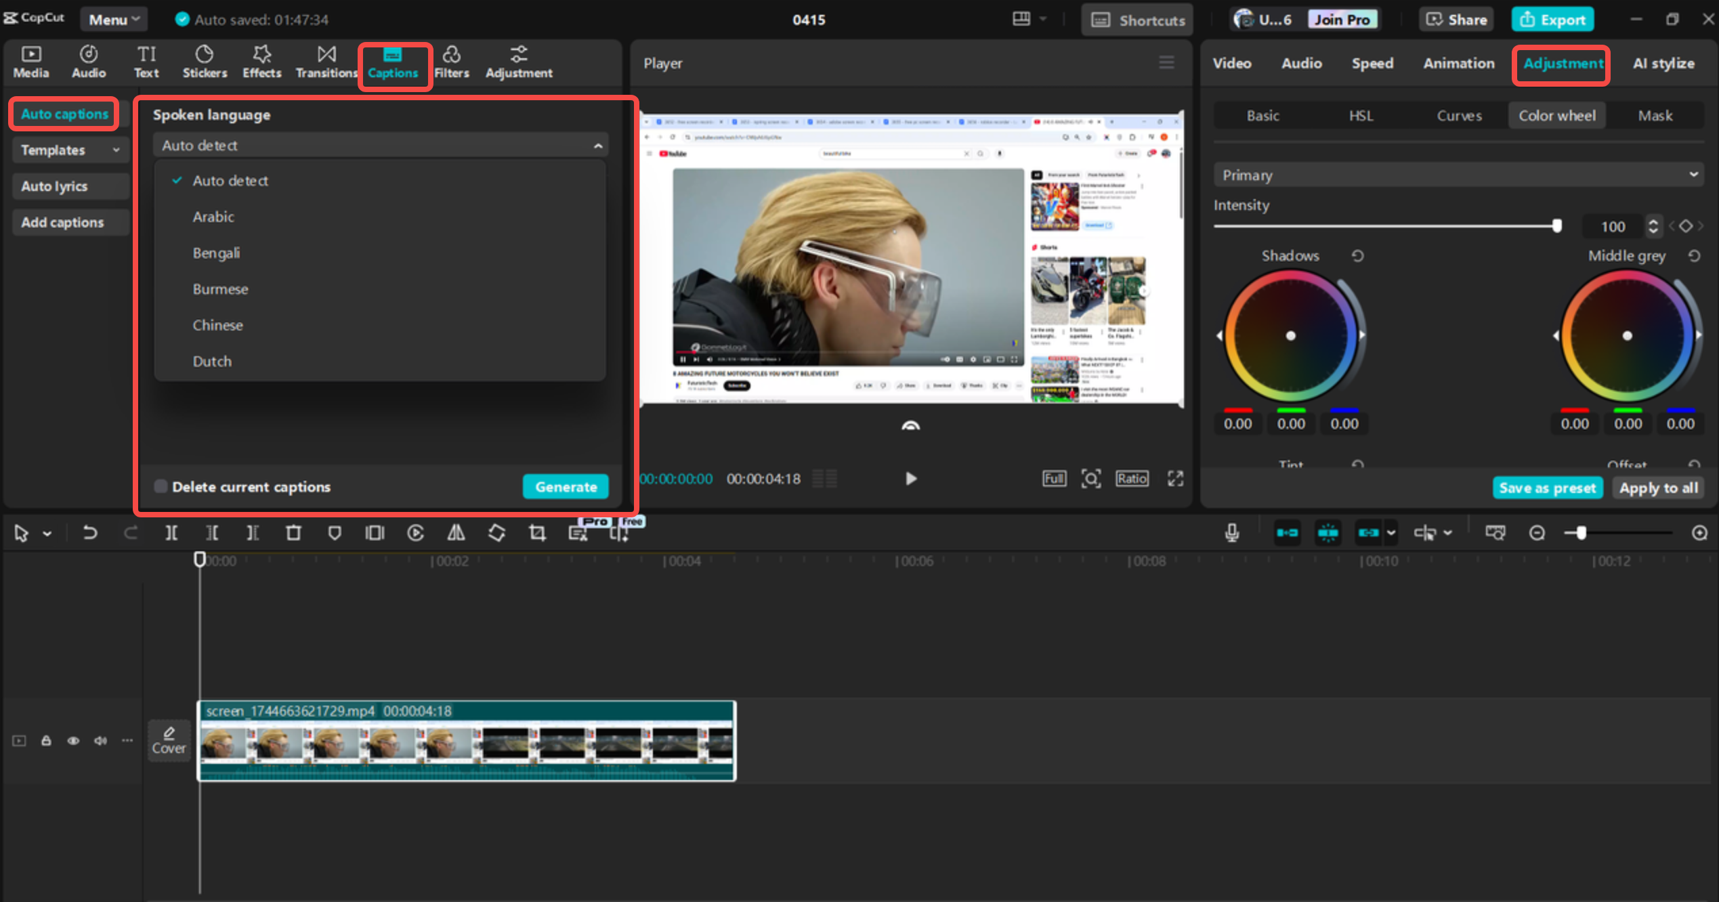Select the screen_1744663621729.mp4 clip

(466, 742)
